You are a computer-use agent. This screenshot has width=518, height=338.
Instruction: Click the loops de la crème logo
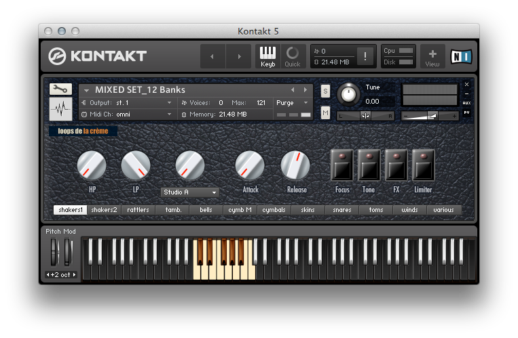point(83,131)
